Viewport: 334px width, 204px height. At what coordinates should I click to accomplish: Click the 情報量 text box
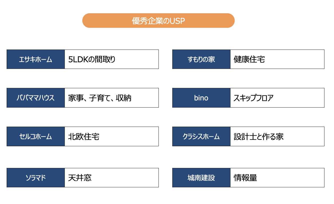pos(277,178)
